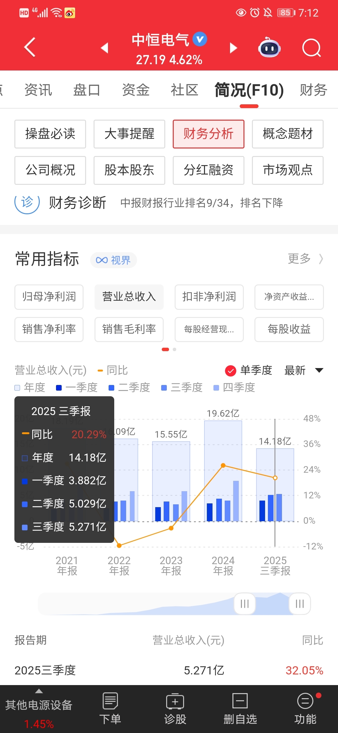The width and height of the screenshot is (338, 733).
Task: Switch to the 财务 tab
Action: 314,90
